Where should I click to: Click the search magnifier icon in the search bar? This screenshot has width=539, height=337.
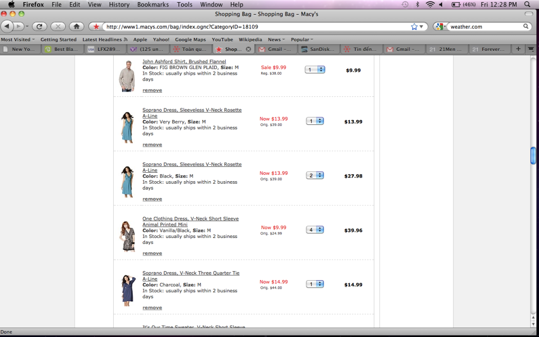click(526, 26)
